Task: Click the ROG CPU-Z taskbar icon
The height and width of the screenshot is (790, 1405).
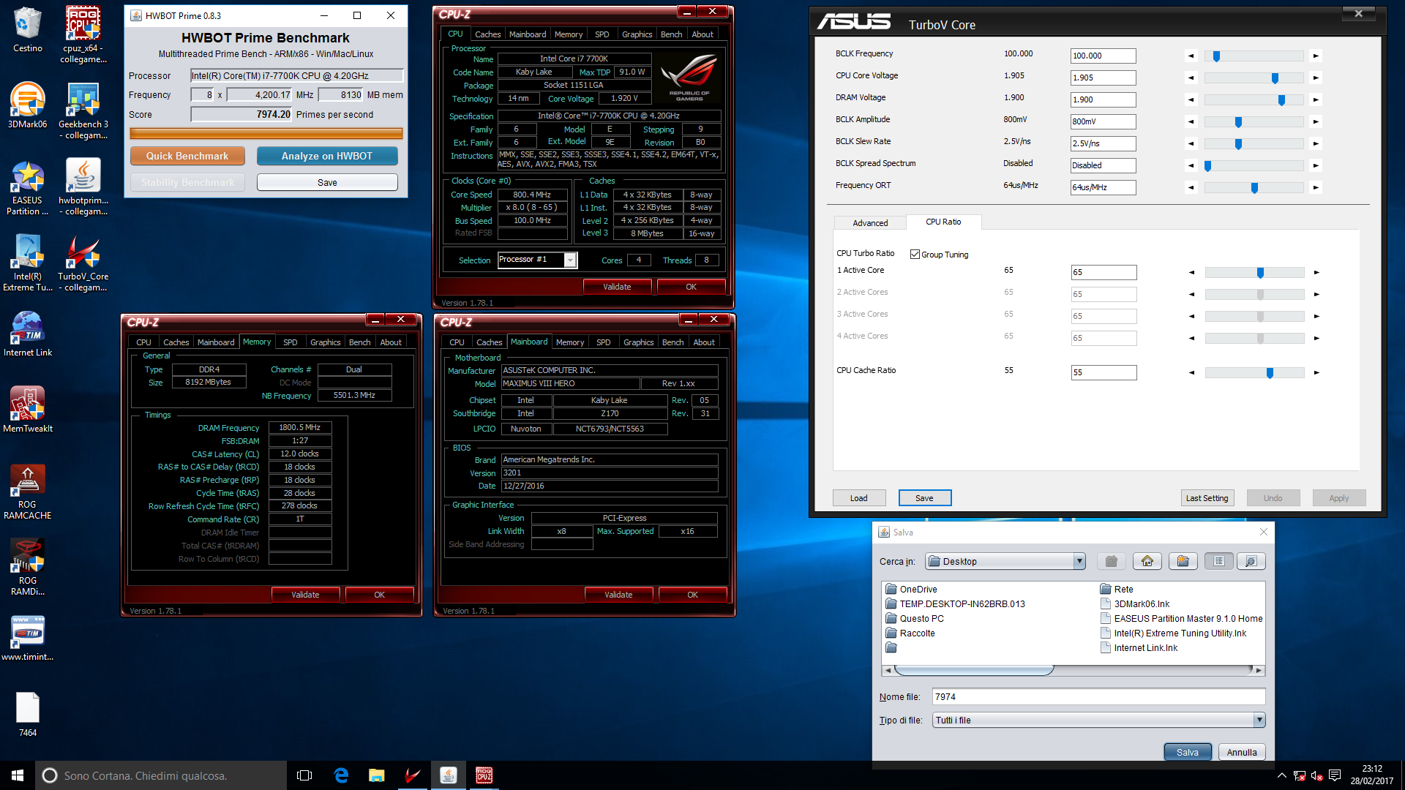Action: (x=484, y=775)
